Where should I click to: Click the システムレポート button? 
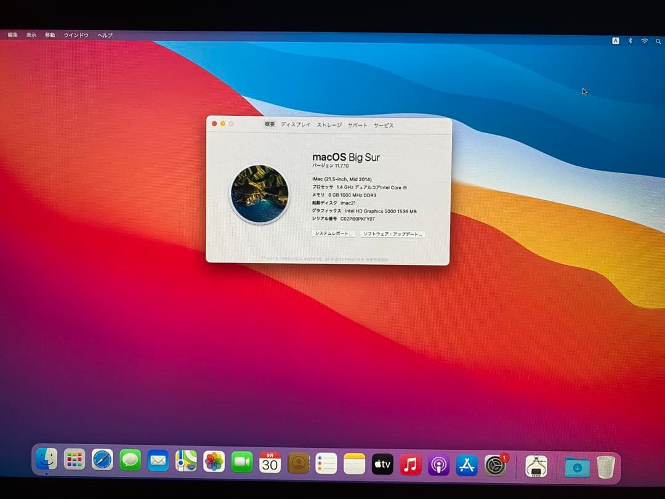coord(332,234)
